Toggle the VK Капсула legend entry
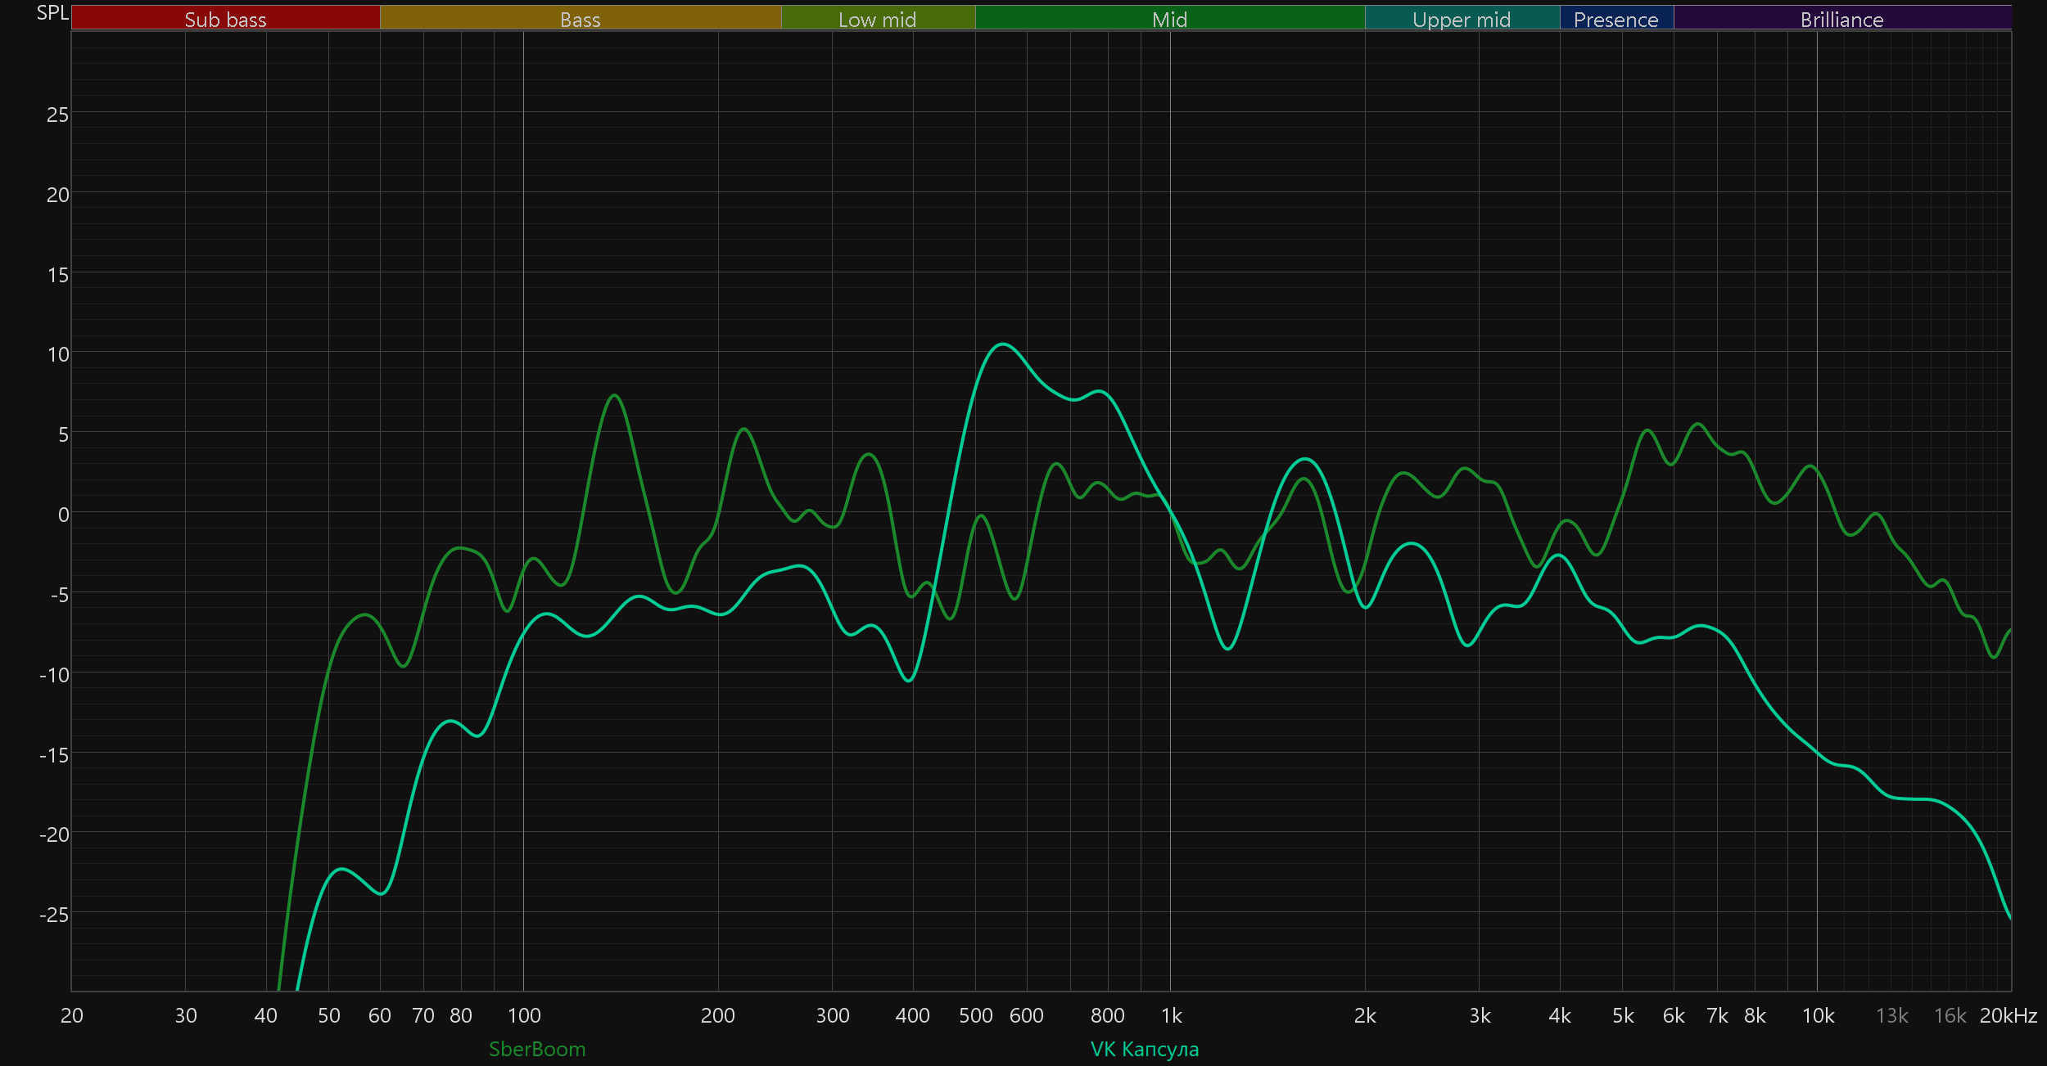This screenshot has height=1066, width=2047. coord(1144,1049)
